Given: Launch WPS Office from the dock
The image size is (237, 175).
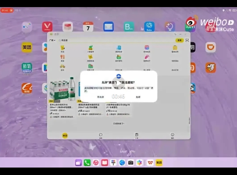Looking at the screenshot, I should [x=150, y=163].
